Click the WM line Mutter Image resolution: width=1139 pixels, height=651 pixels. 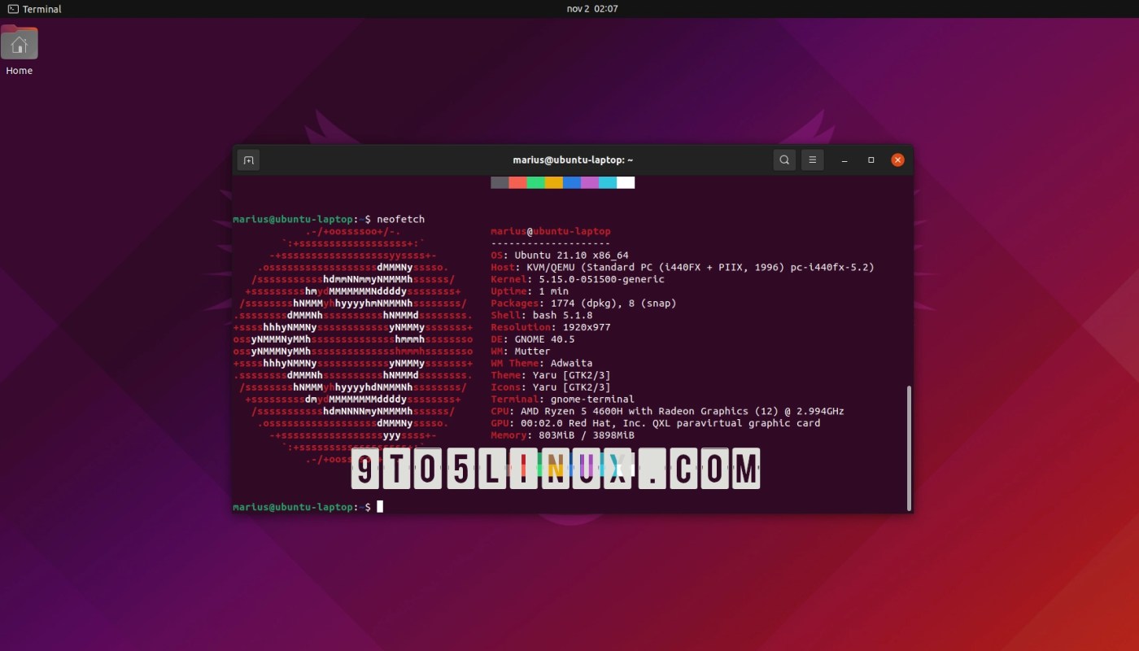521,351
